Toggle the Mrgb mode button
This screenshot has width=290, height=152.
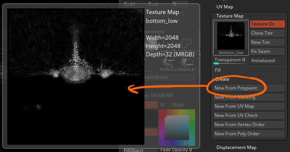178,105
